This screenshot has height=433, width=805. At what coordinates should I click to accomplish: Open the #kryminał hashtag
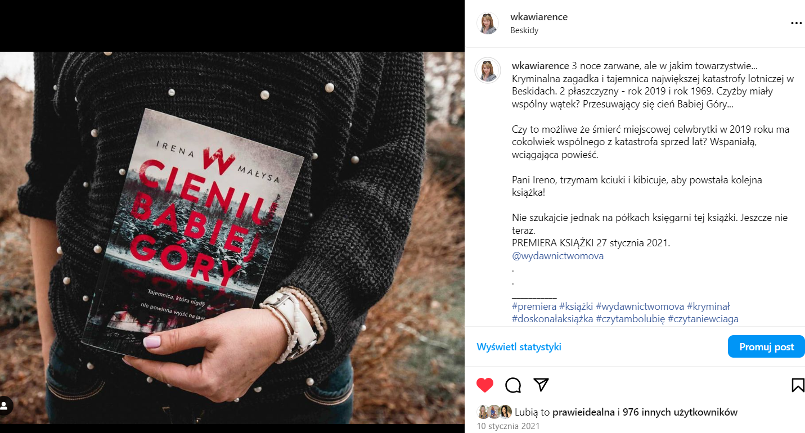click(708, 306)
